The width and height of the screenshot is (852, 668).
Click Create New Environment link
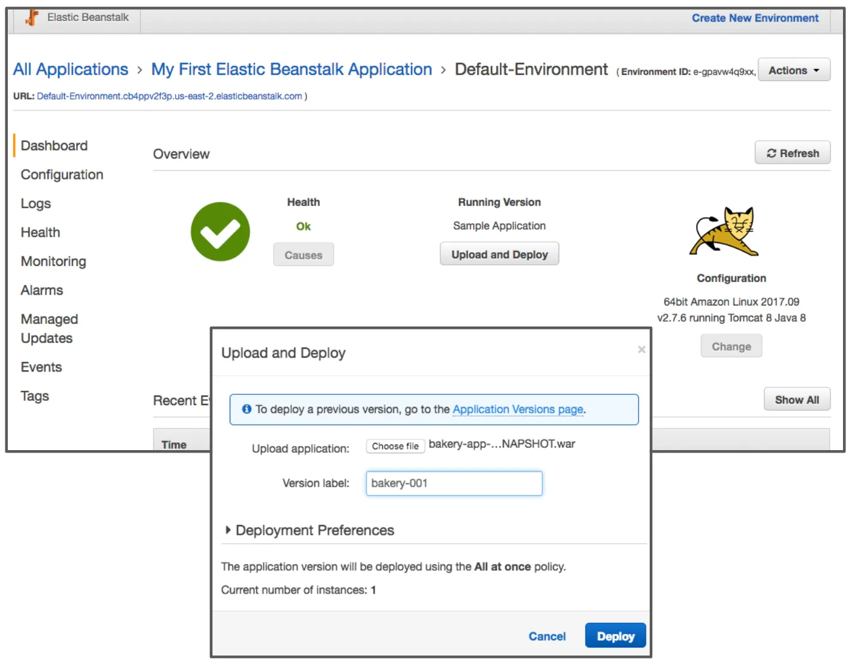[x=755, y=17]
